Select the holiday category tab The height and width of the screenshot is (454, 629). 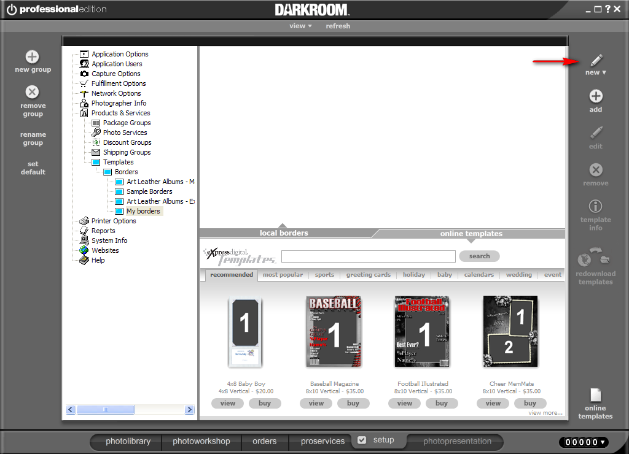pos(414,274)
